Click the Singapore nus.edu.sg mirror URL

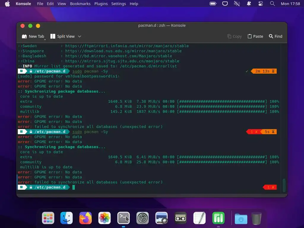tap(123, 51)
